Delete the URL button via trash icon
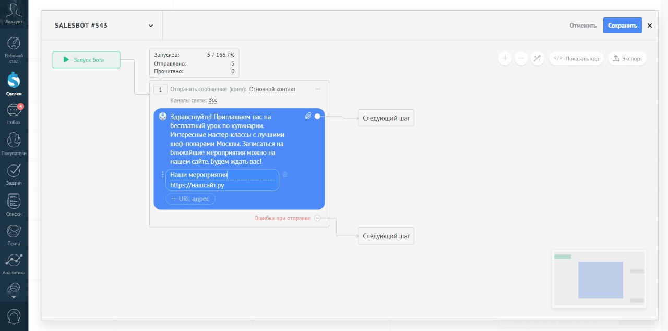The image size is (668, 331). point(285,175)
